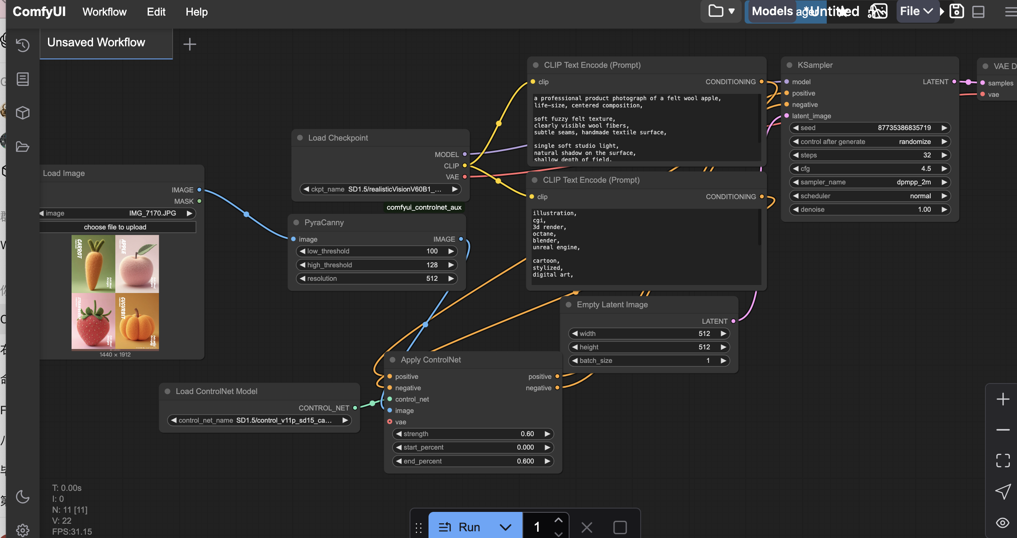
Task: Open the node library sidebar icon
Action: pos(23,79)
